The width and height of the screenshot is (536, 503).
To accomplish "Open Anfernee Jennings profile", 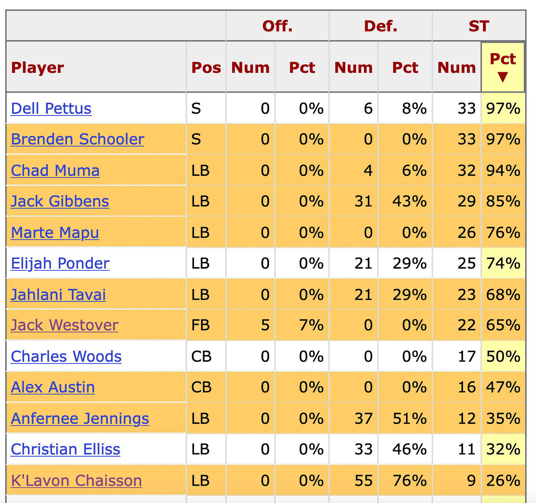I will (80, 418).
